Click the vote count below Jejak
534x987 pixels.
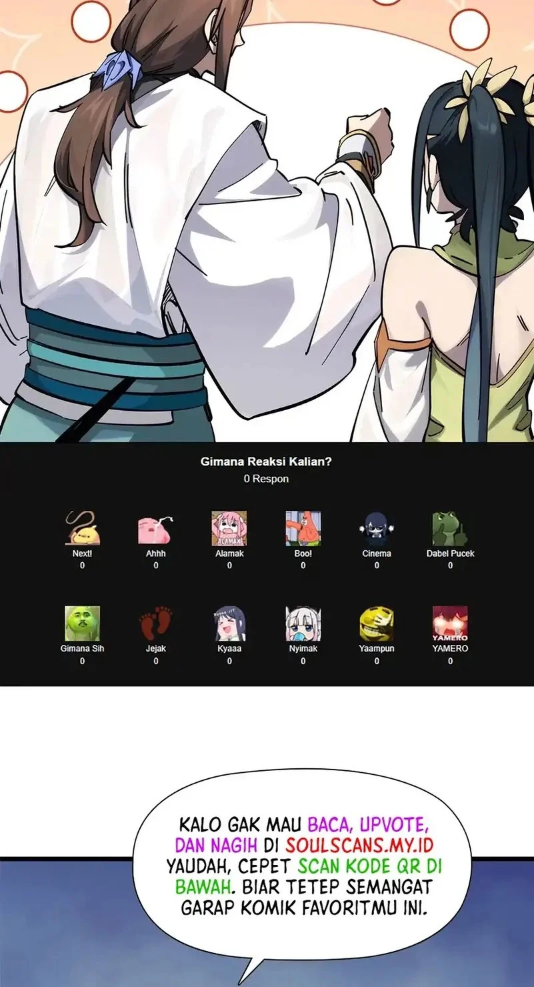156,661
